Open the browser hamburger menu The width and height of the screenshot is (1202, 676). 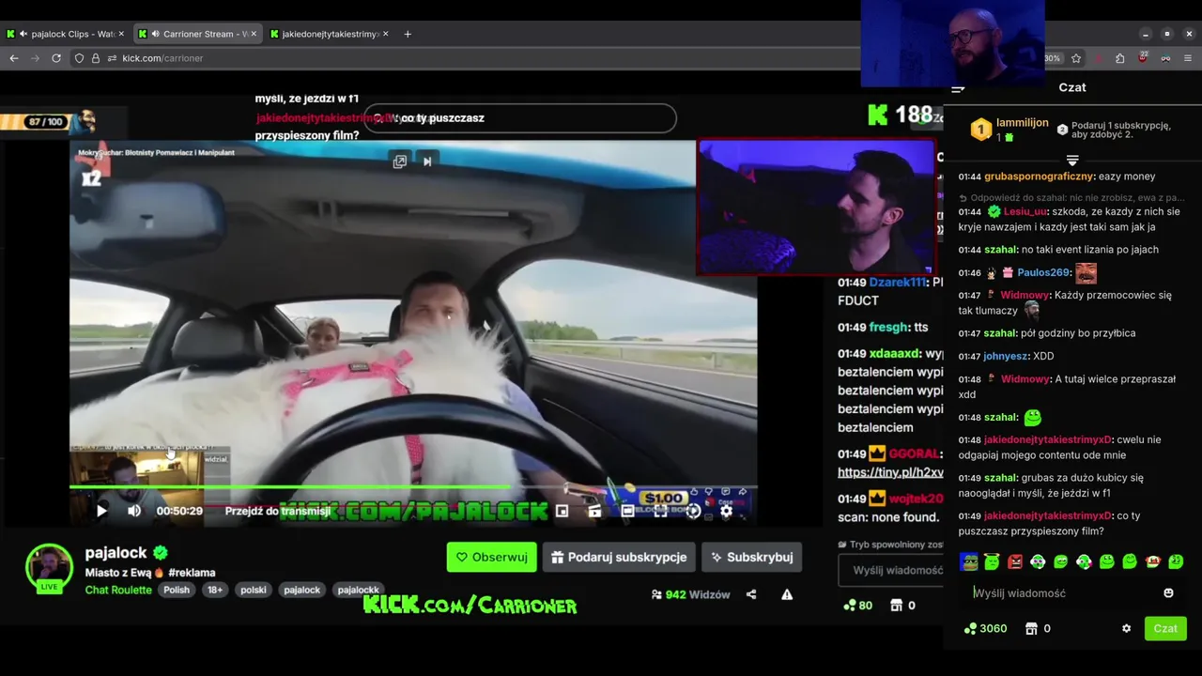[1188, 58]
